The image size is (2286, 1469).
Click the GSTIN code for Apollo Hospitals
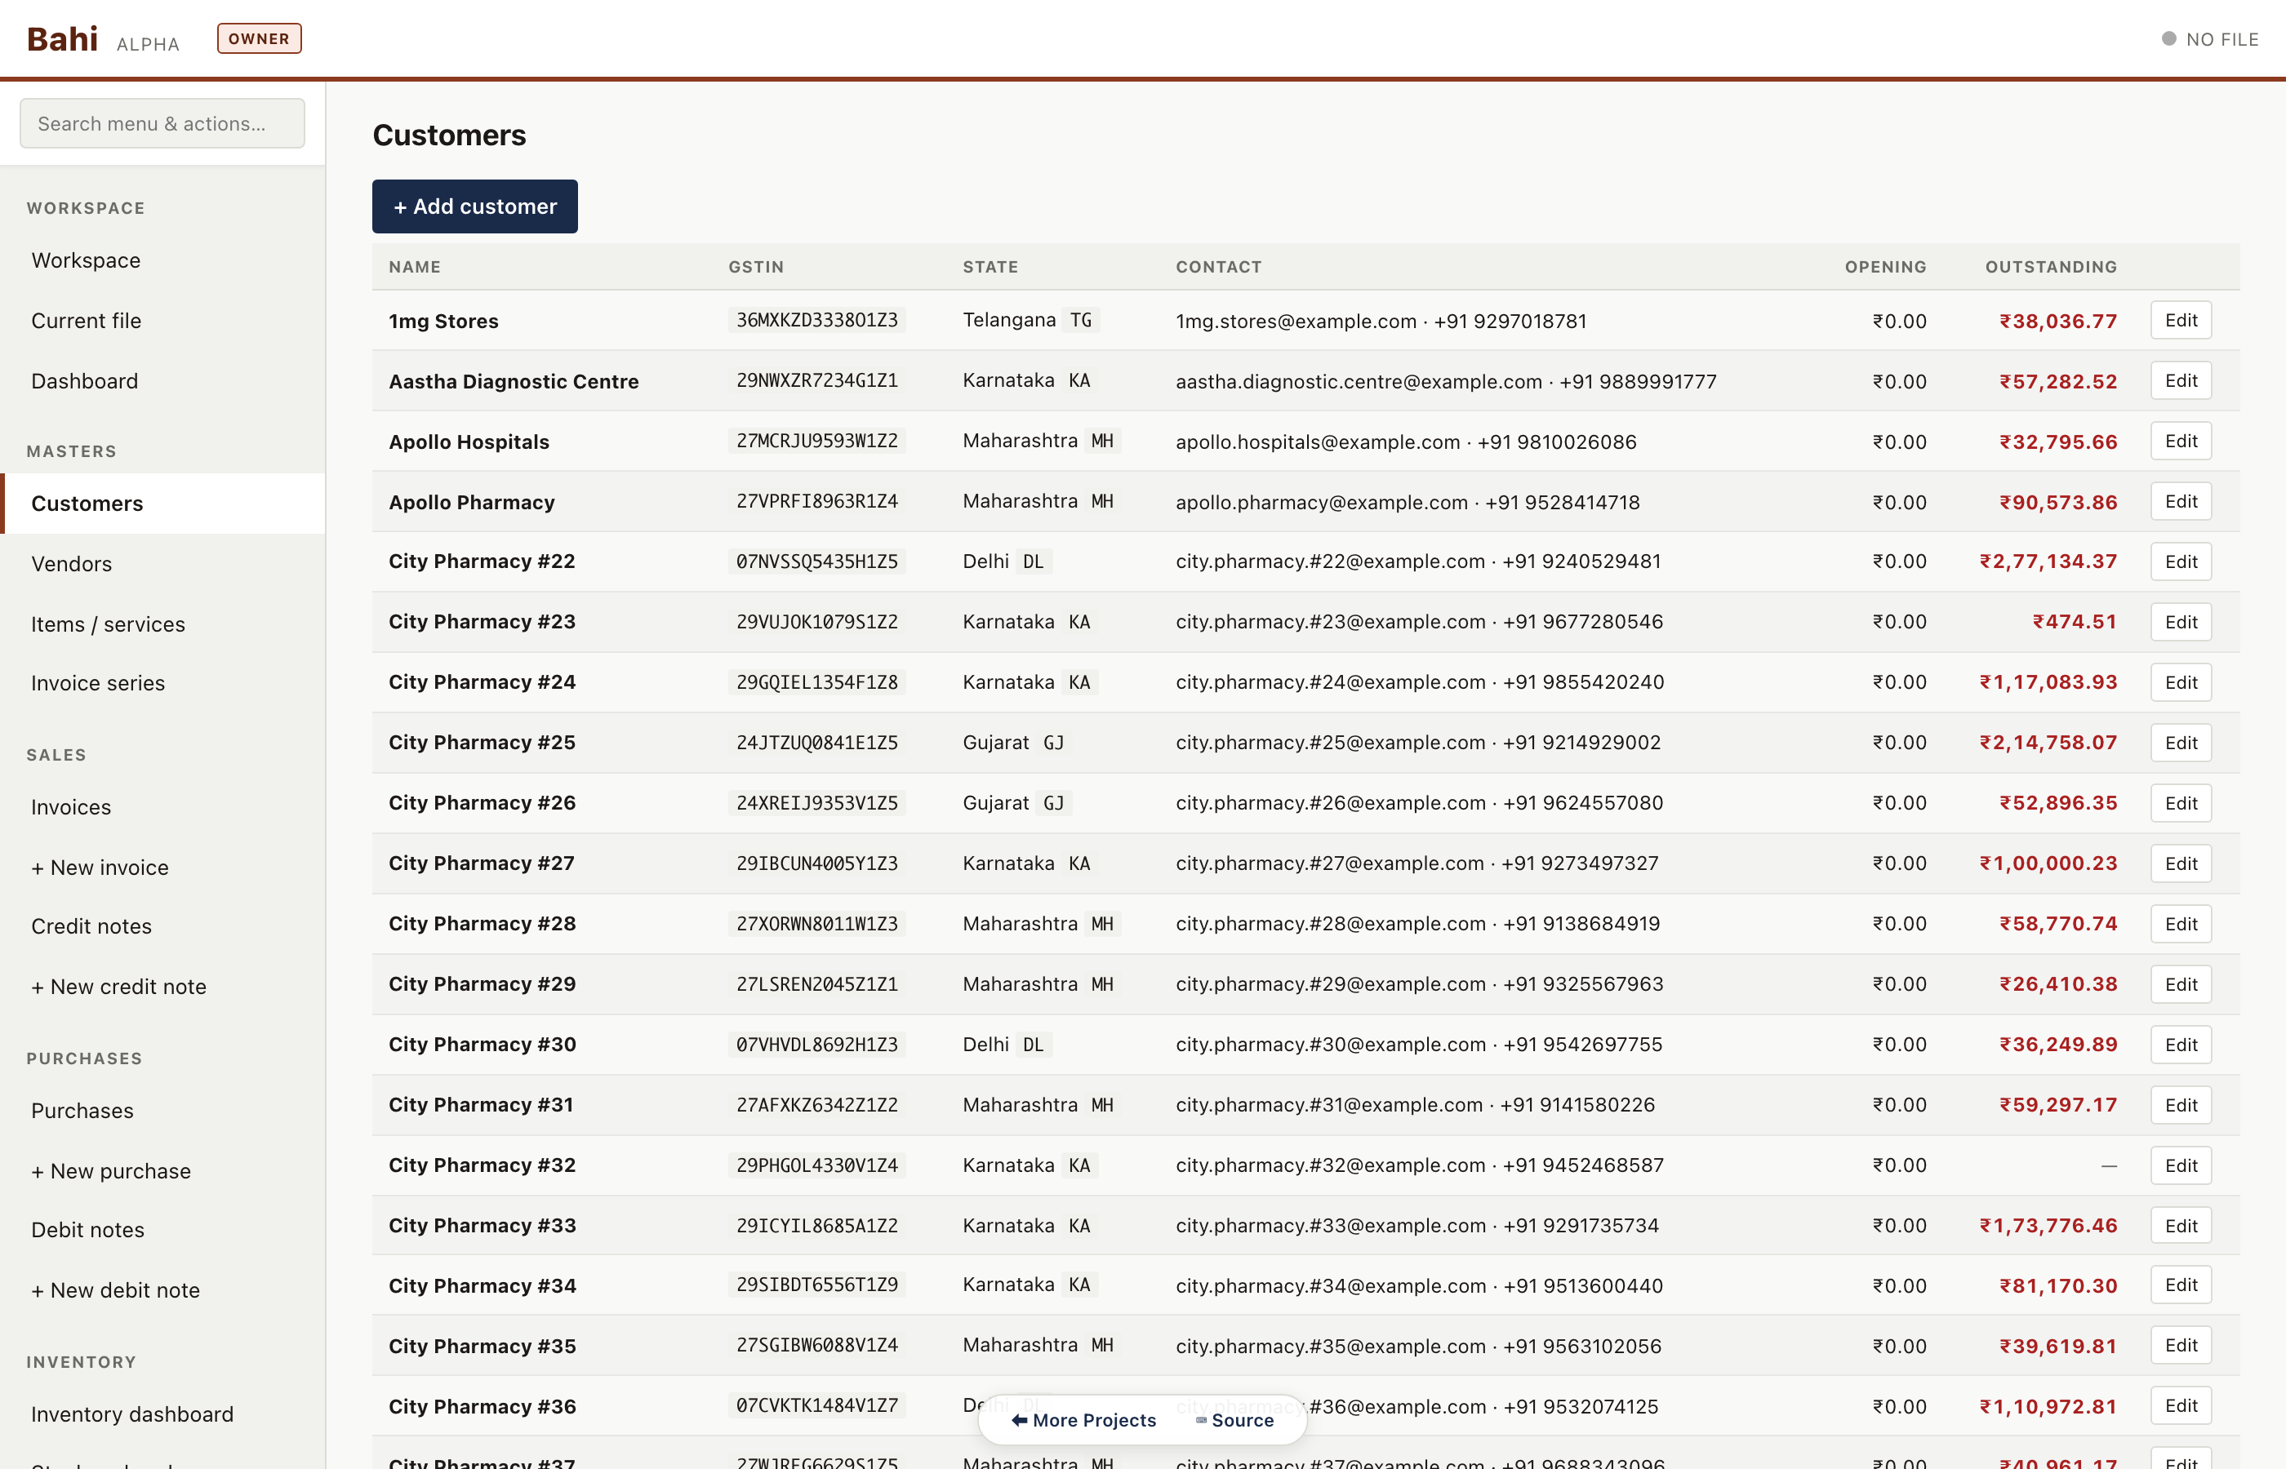[816, 441]
